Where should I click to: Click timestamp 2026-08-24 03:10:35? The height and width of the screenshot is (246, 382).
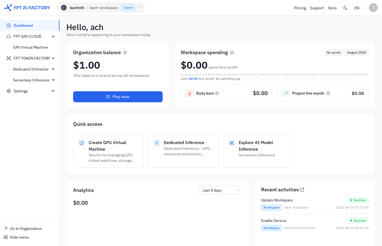pyautogui.click(x=352, y=228)
